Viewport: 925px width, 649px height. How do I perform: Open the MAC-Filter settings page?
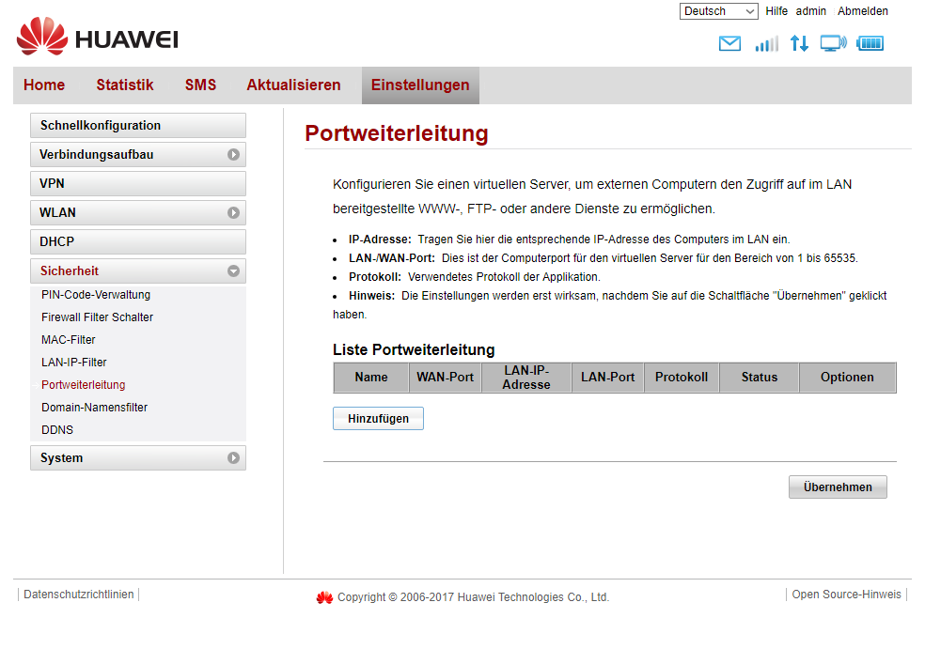[x=69, y=340]
